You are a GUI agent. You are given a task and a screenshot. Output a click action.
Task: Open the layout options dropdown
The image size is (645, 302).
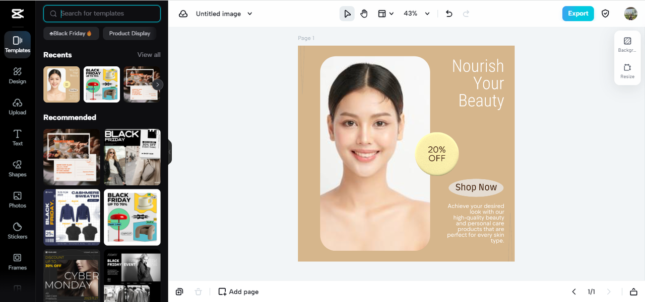386,14
